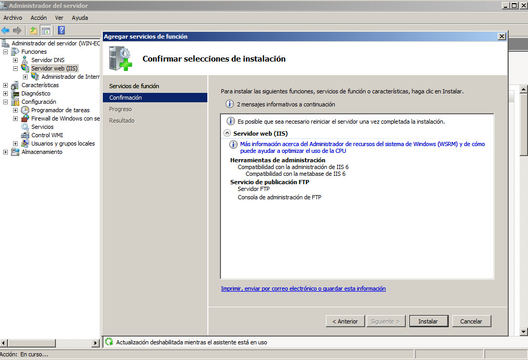Image resolution: width=528 pixels, height=360 pixels.
Task: Open the print, email or save information link
Action: click(303, 289)
